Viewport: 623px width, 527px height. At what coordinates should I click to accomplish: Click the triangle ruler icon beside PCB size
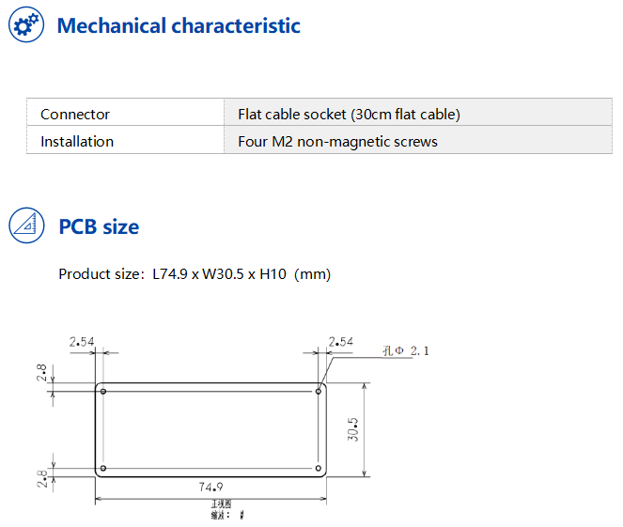tap(25, 226)
